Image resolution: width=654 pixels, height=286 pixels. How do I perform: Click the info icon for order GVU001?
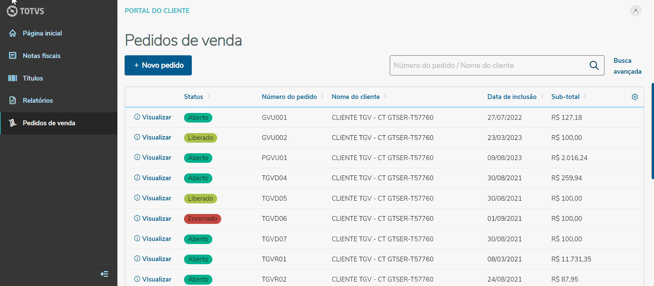(x=137, y=117)
